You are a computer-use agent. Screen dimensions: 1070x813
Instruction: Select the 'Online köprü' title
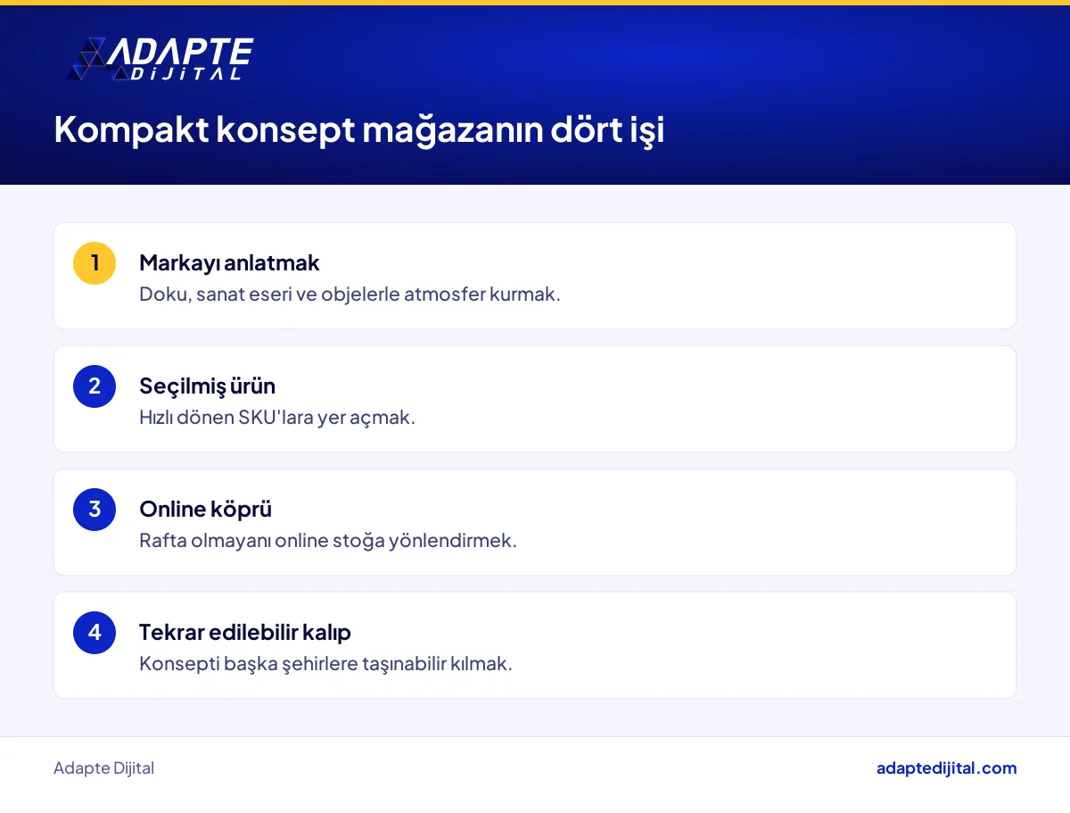[x=205, y=510]
